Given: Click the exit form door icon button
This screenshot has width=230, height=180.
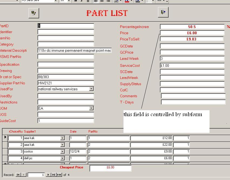Looking at the screenshot, I should tap(163, 12).
